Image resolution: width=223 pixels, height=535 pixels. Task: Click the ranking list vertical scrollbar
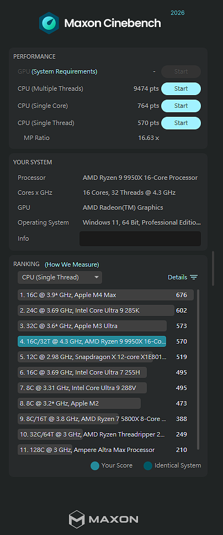coord(198,370)
